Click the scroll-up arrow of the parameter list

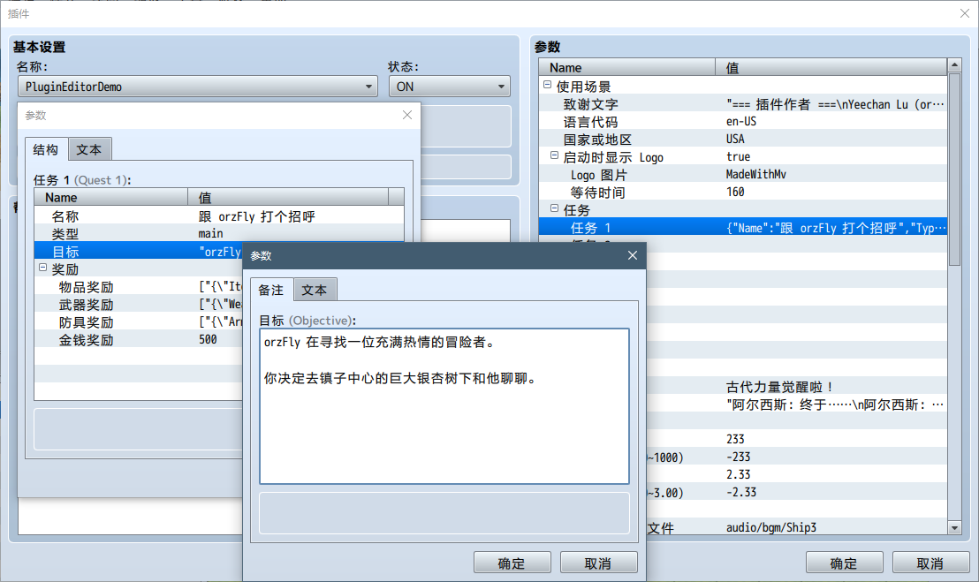954,64
